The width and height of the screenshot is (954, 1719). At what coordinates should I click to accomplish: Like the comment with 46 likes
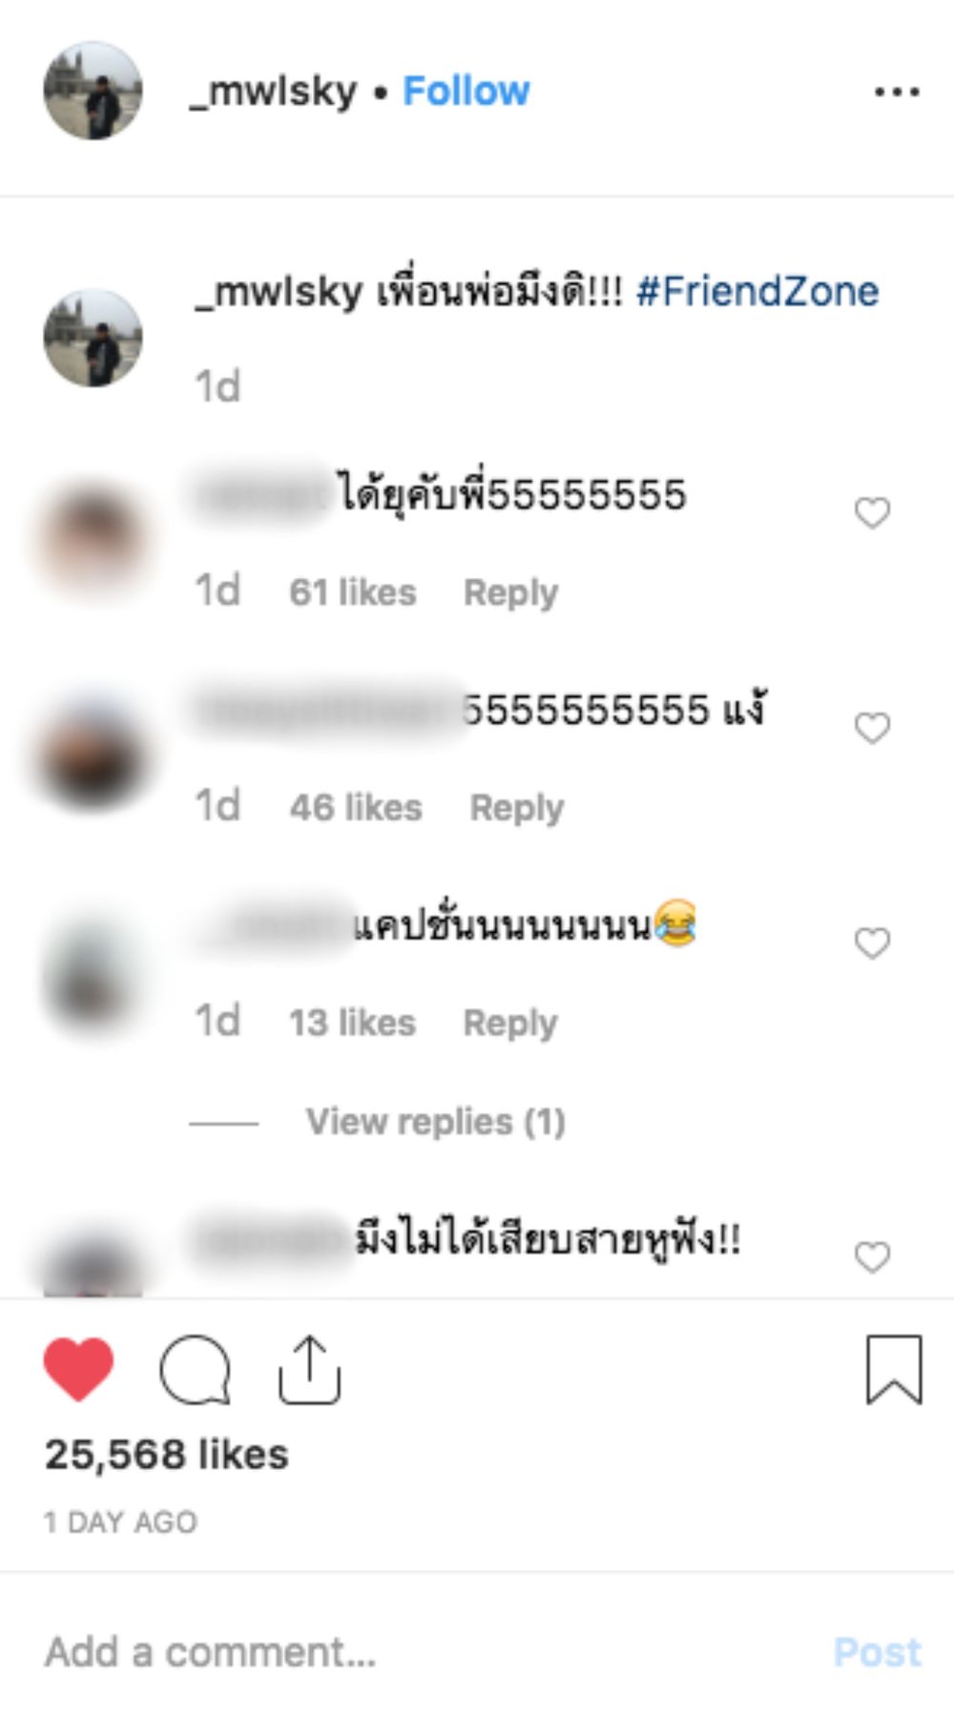click(872, 728)
